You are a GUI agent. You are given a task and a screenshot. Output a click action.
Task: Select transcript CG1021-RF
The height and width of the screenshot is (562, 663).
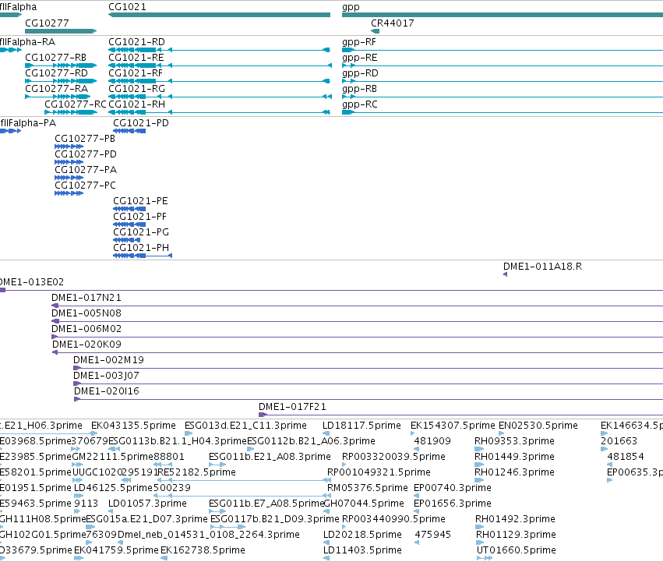pyautogui.click(x=219, y=81)
